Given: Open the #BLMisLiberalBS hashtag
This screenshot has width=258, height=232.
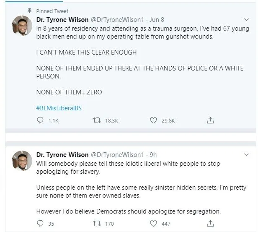Looking at the screenshot, I should pos(59,108).
